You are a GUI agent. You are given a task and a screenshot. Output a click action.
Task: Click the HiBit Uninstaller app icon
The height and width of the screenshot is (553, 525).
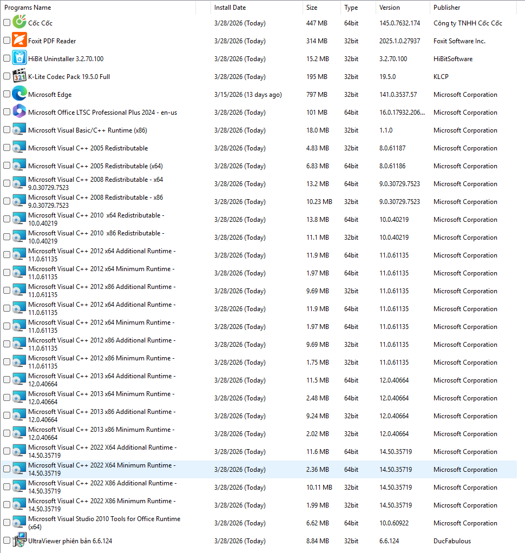pos(19,58)
